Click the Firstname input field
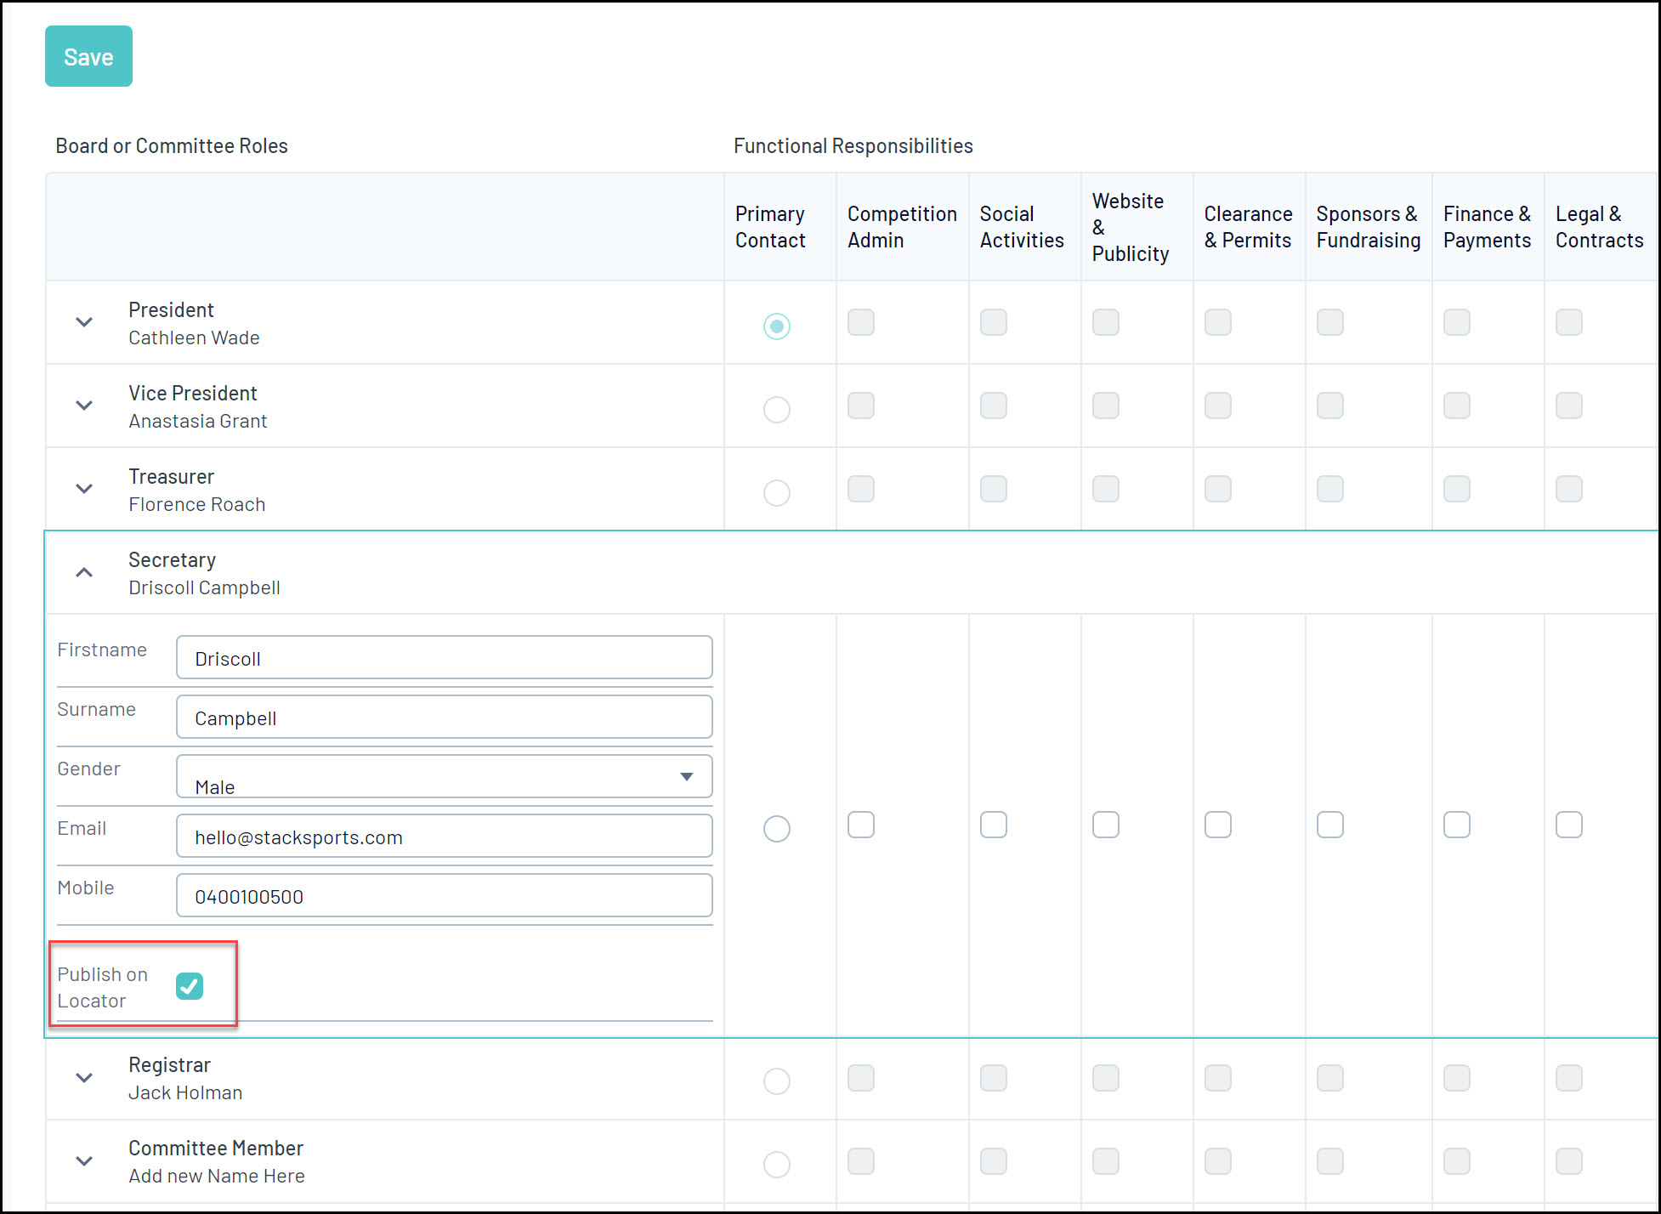Screen dimensions: 1661x1214 444,658
